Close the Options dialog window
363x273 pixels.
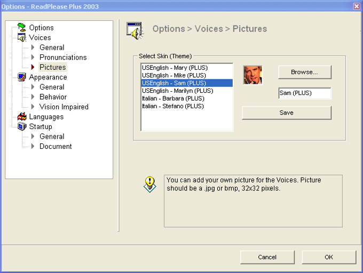click(357, 6)
